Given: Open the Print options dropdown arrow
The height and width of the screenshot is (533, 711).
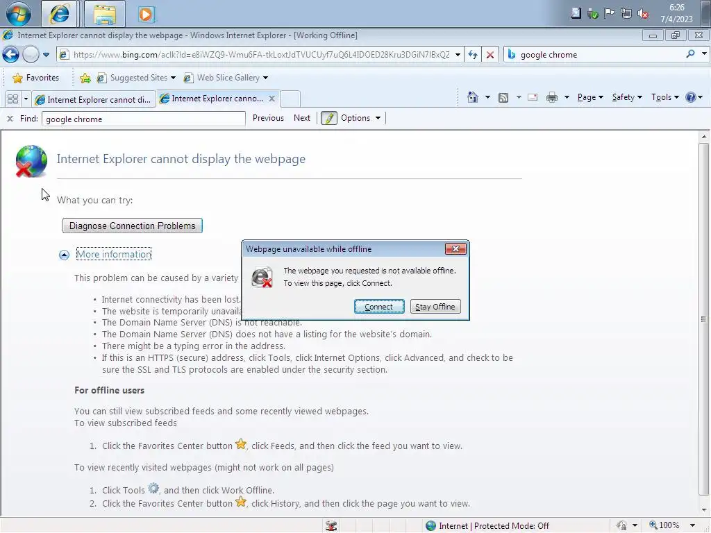Looking at the screenshot, I should click(x=567, y=97).
